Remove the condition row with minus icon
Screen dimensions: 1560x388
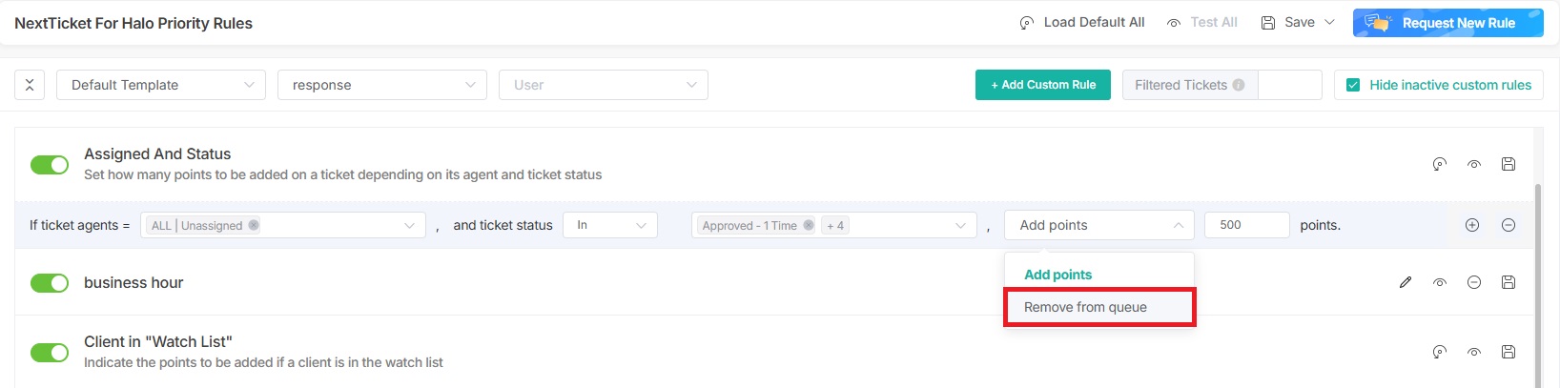pyautogui.click(x=1509, y=225)
